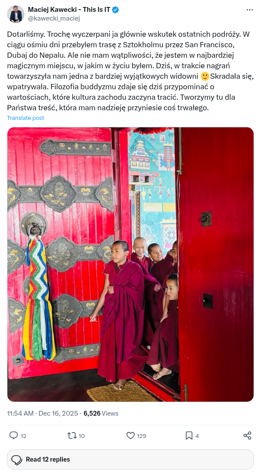Open the Read 12 replies button
Screen dimensions: 261x473
pos(130,459)
